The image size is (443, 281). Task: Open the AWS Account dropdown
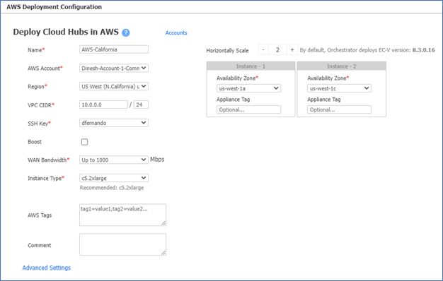(x=114, y=68)
